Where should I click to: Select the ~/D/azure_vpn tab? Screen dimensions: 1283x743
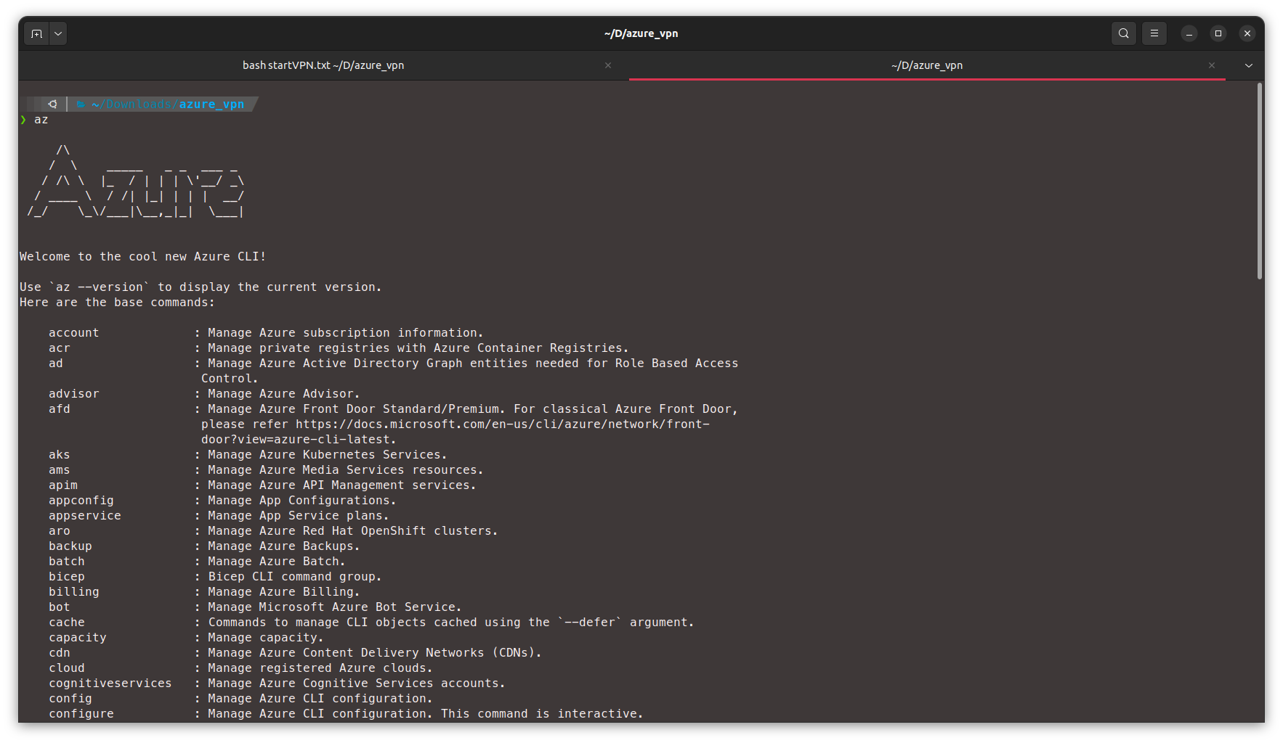pos(927,65)
